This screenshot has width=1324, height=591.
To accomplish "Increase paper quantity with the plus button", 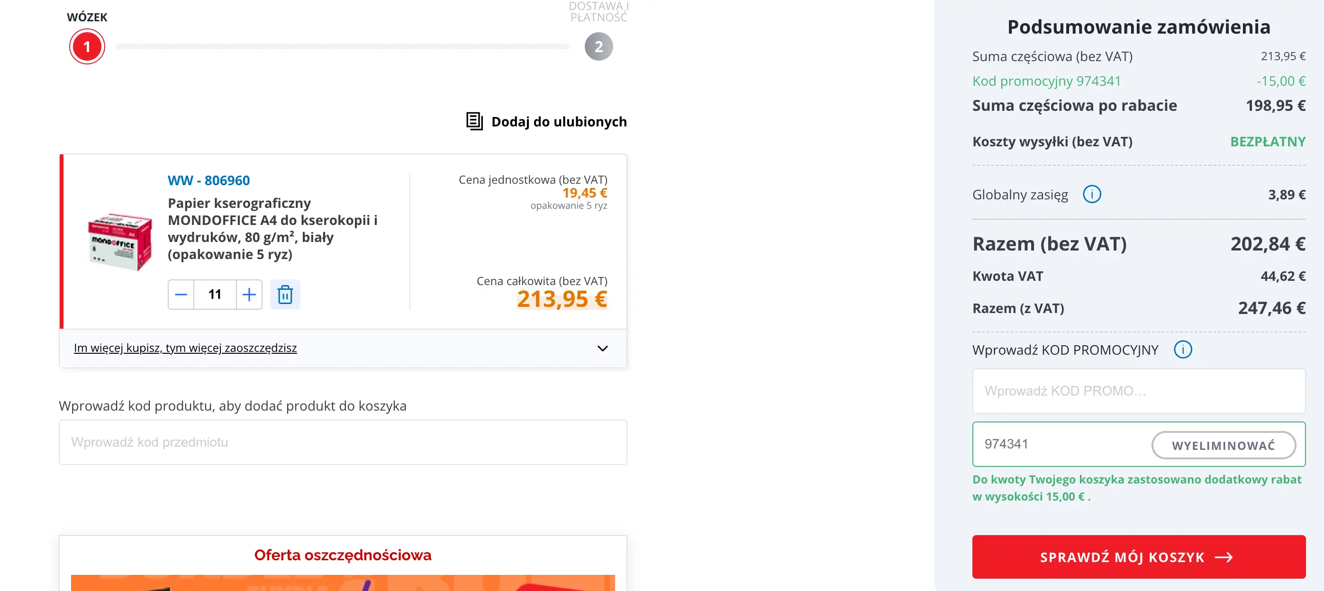I will click(249, 295).
